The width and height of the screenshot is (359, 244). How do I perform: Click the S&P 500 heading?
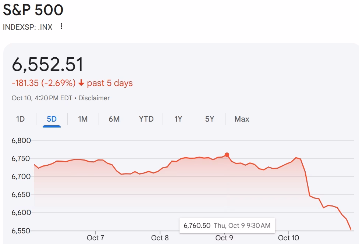pos(33,10)
